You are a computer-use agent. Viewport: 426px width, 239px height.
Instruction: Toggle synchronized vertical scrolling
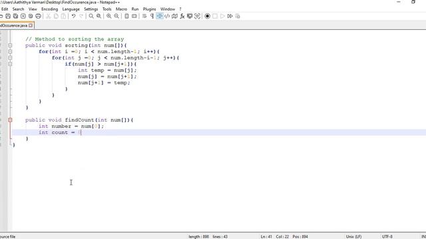tap(126, 16)
